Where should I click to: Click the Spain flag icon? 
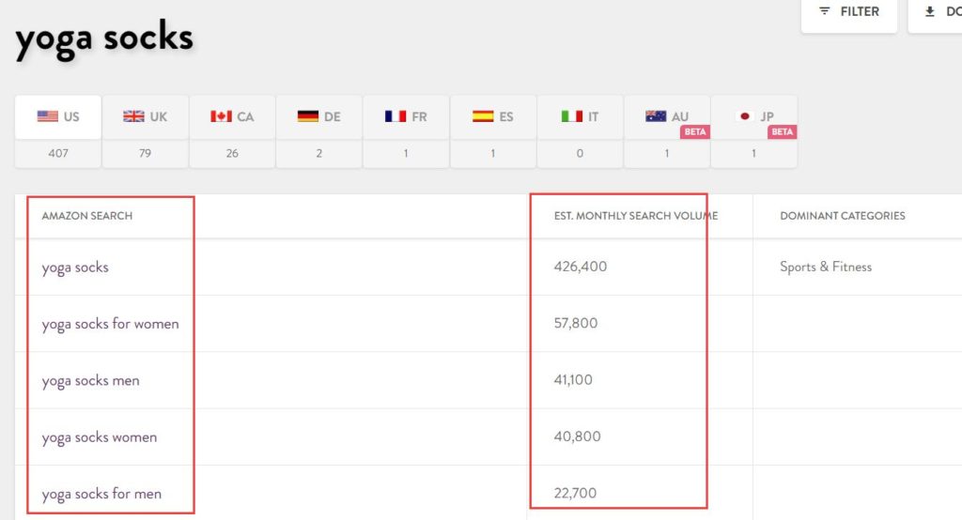[x=483, y=115]
